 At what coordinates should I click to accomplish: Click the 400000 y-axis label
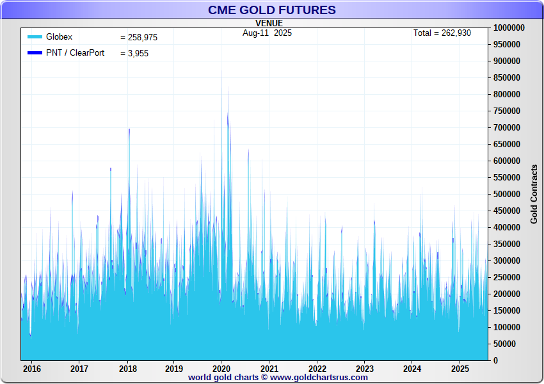(x=507, y=228)
